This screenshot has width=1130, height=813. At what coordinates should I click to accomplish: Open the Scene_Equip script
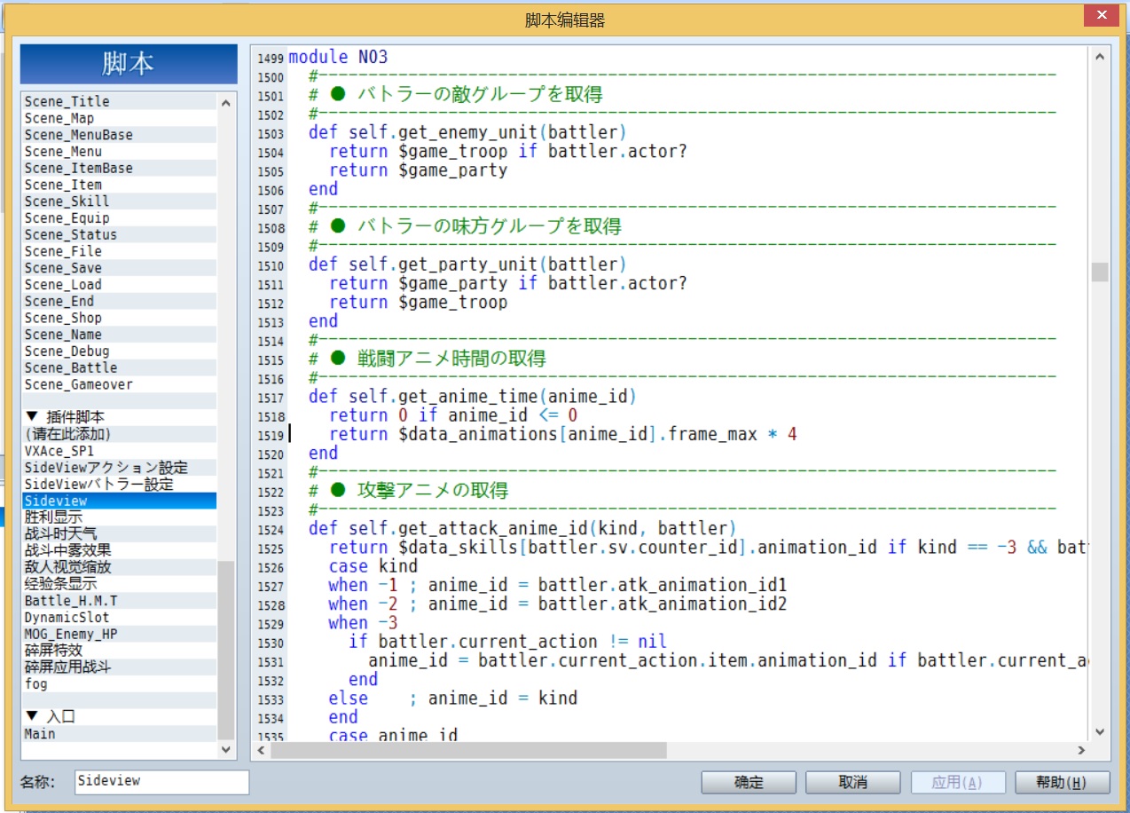[x=119, y=218]
